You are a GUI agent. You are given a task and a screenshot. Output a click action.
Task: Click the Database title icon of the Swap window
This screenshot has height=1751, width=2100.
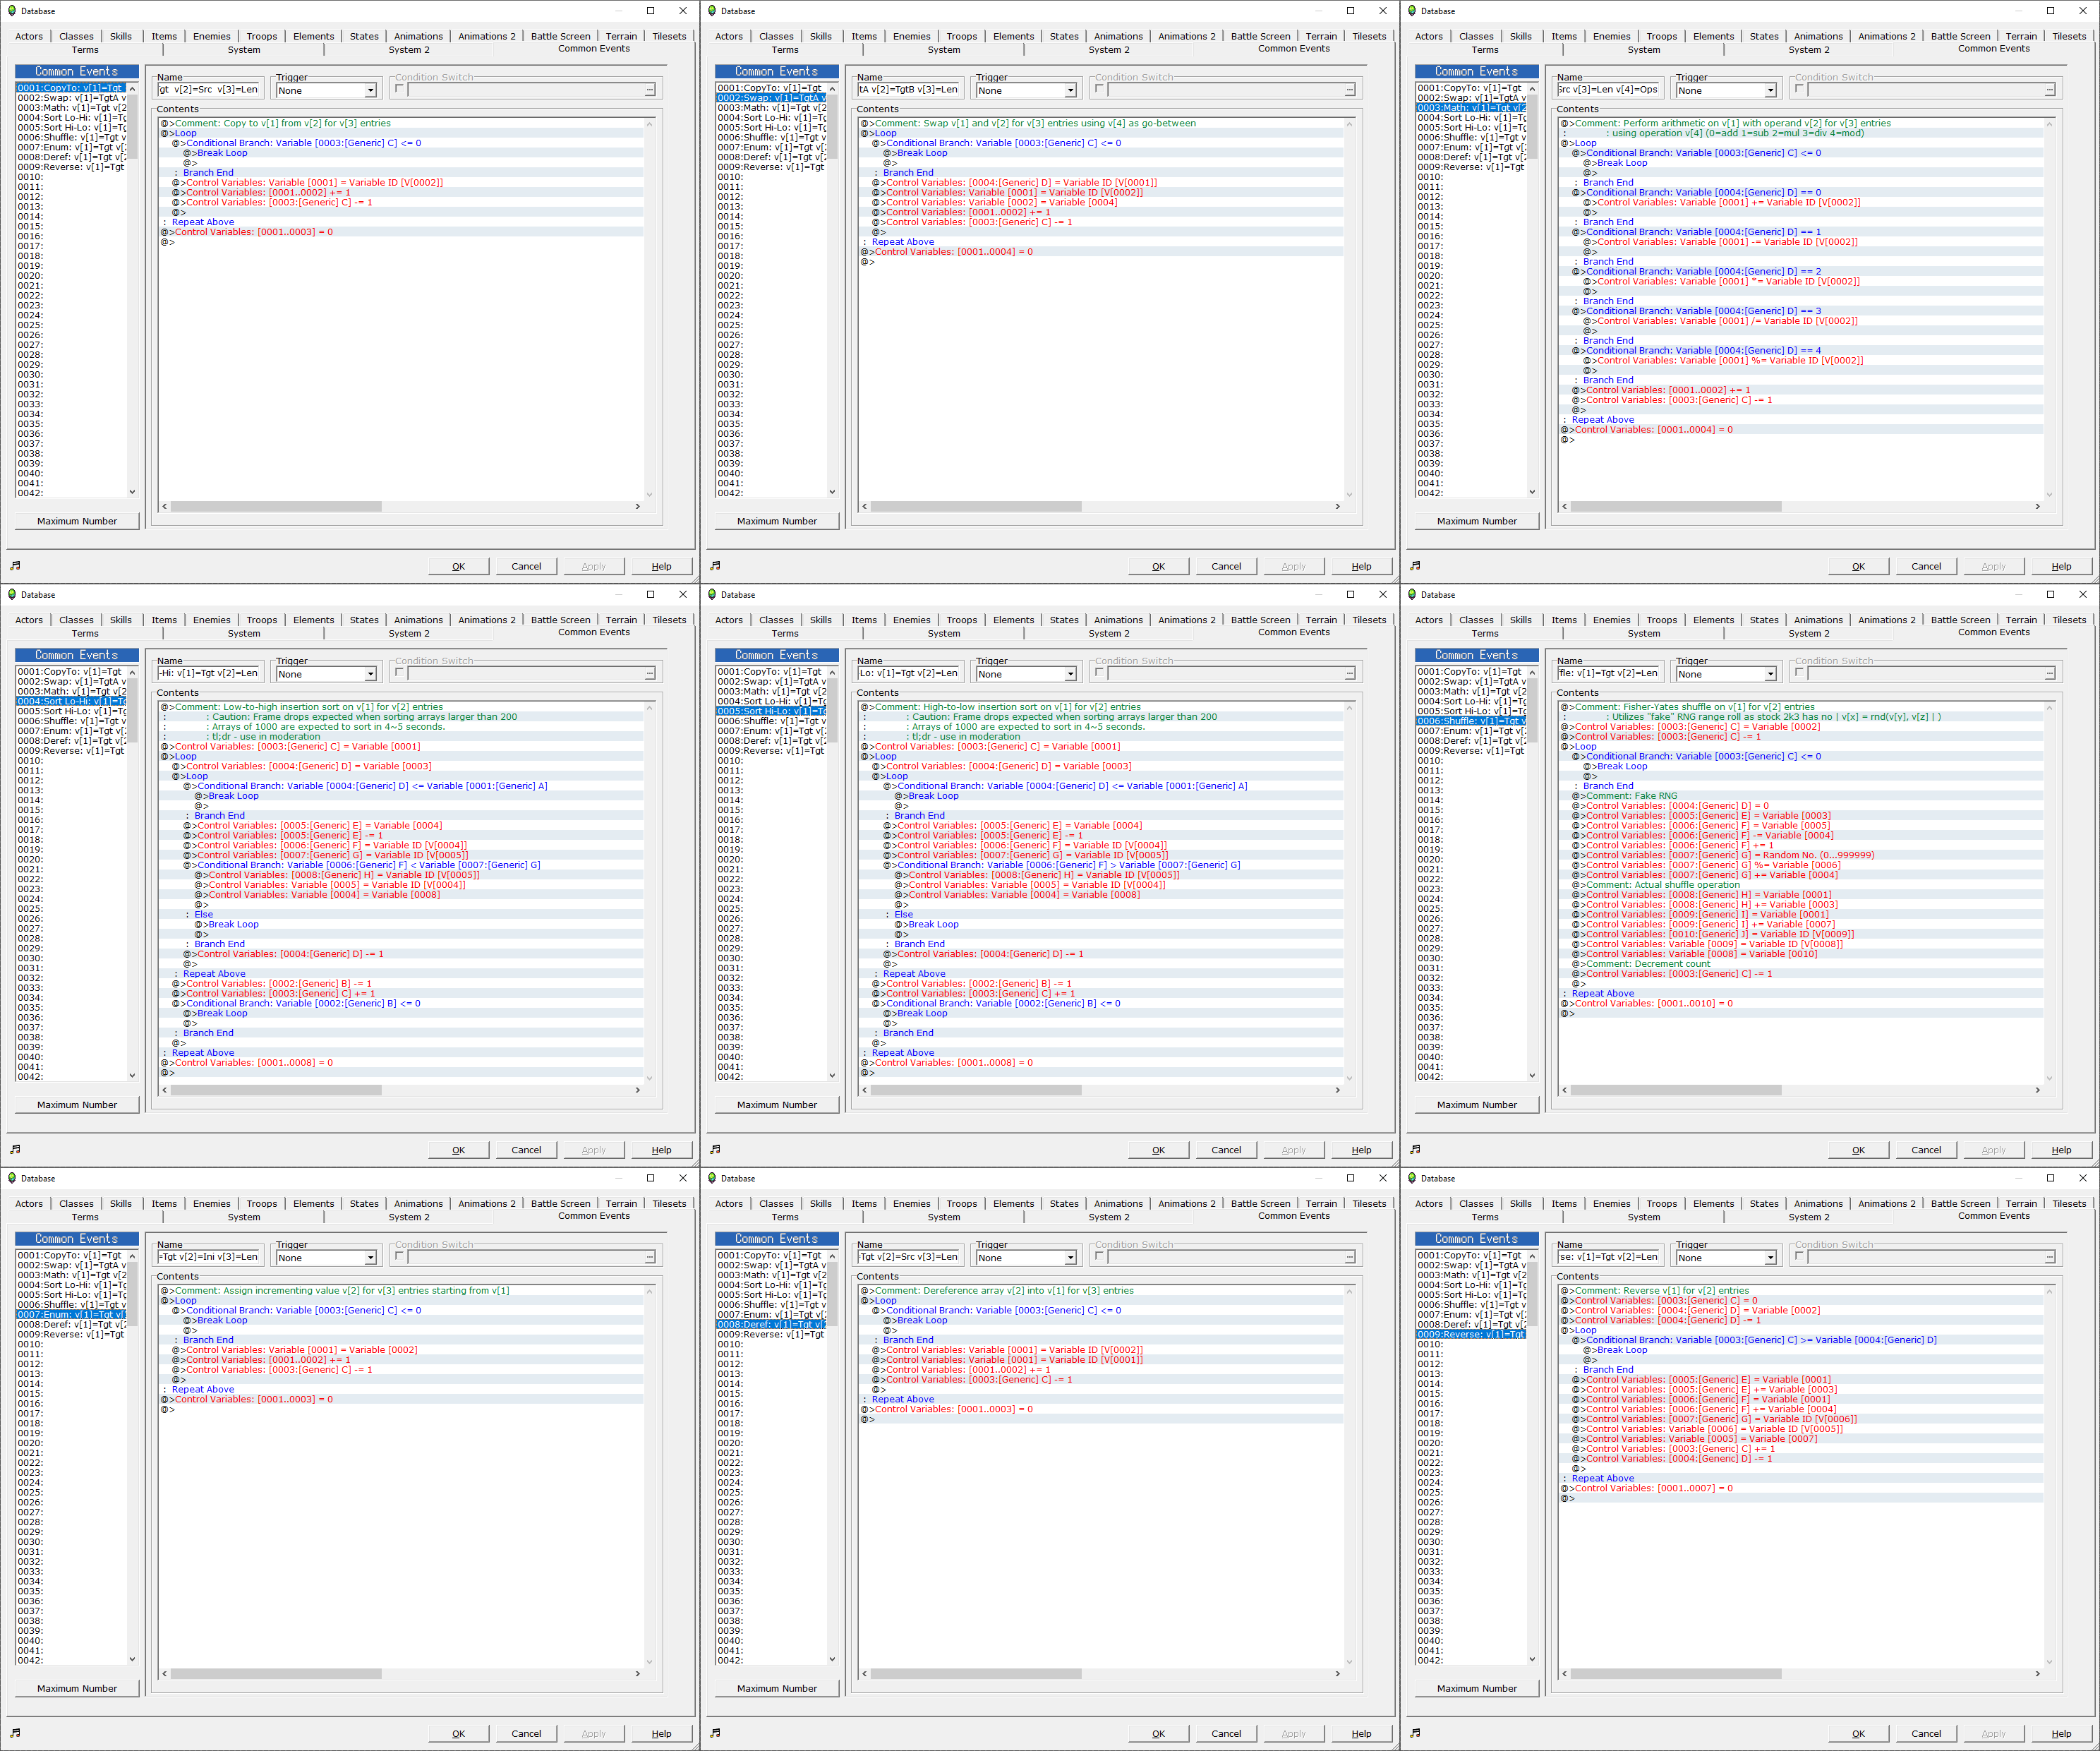pos(712,11)
